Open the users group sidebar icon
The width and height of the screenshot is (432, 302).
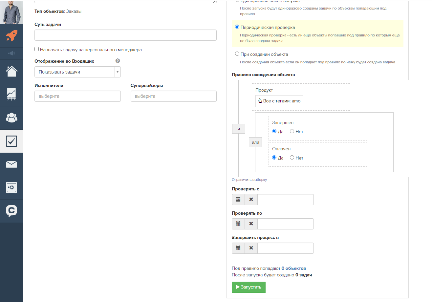(11, 118)
